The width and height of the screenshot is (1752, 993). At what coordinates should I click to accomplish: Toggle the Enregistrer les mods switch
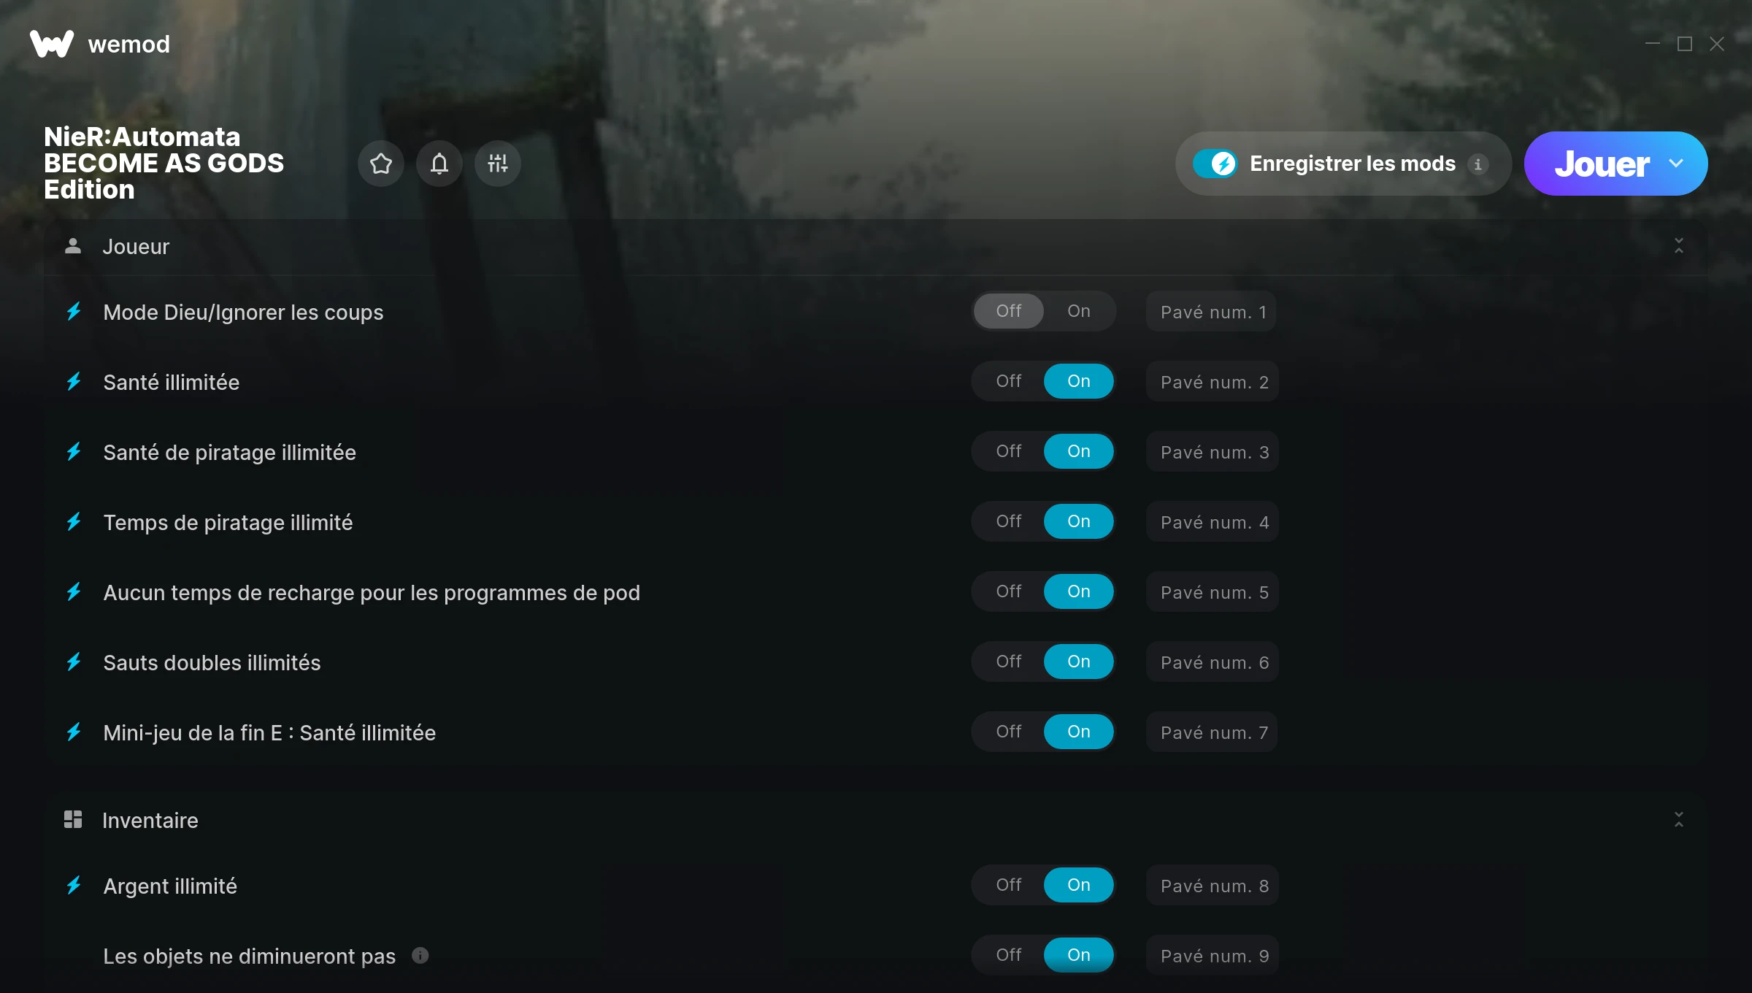point(1215,164)
